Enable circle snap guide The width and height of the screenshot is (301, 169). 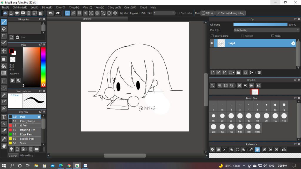pos(97,13)
